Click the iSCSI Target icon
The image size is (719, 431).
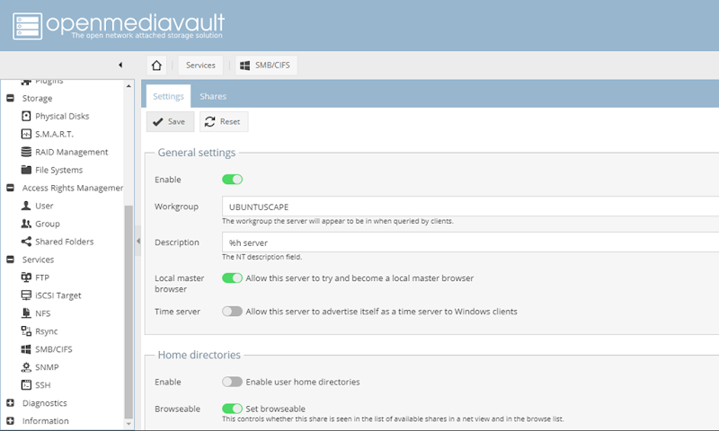[26, 295]
